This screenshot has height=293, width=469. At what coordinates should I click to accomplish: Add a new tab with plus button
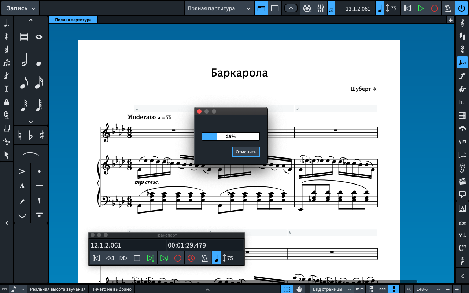(451, 20)
